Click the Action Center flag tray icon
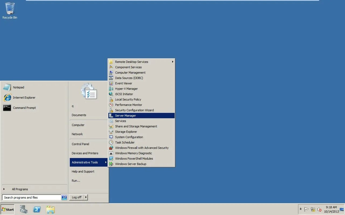Screen dimensions: 345x215 pyautogui.click(x=306, y=209)
